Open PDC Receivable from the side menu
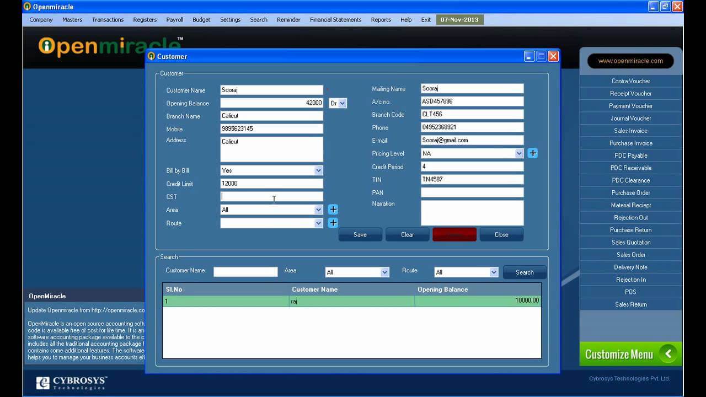This screenshot has width=706, height=397. [x=630, y=168]
